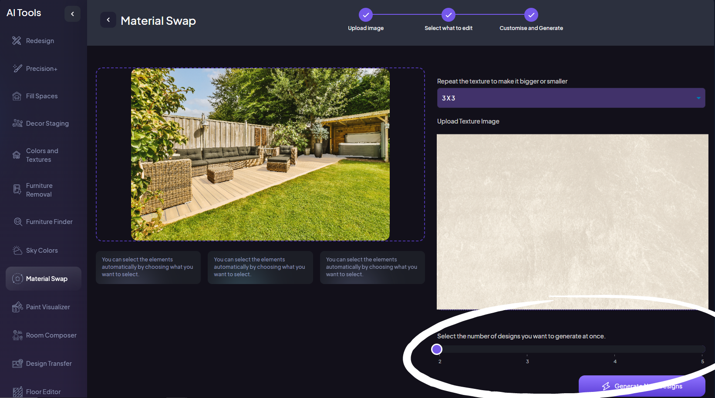The height and width of the screenshot is (398, 715).
Task: Open the Furniture Finder icon
Action: tap(18, 222)
